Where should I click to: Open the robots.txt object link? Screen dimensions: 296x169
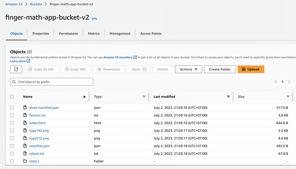[x=37, y=154]
